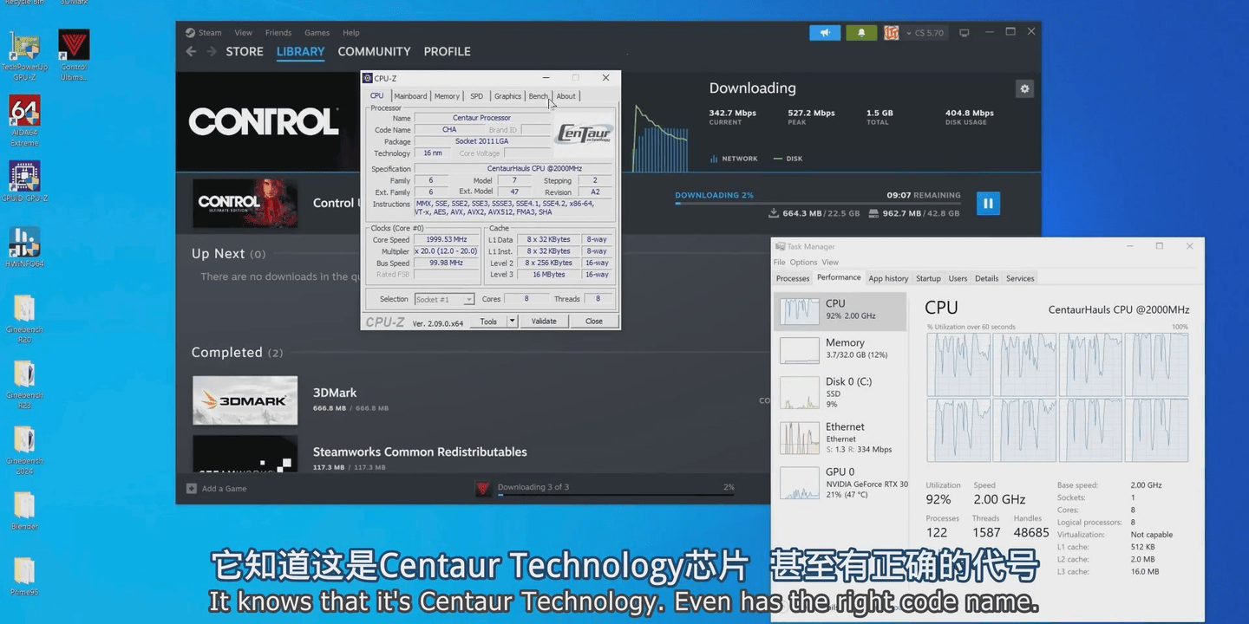Pause the Control download
Image resolution: width=1249 pixels, height=624 pixels.
987,204
